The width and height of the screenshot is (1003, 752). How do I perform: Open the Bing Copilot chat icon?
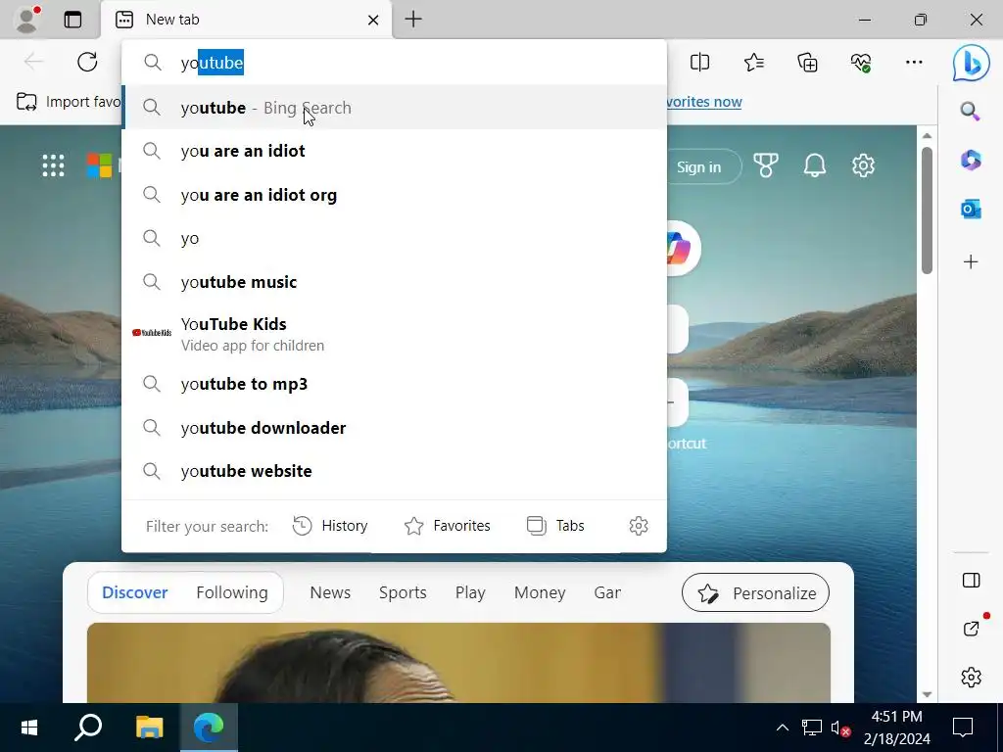(x=971, y=63)
